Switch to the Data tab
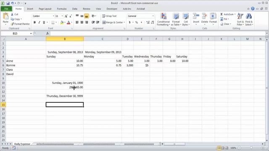Viewport: 269px width, 151px height. (x=75, y=9)
